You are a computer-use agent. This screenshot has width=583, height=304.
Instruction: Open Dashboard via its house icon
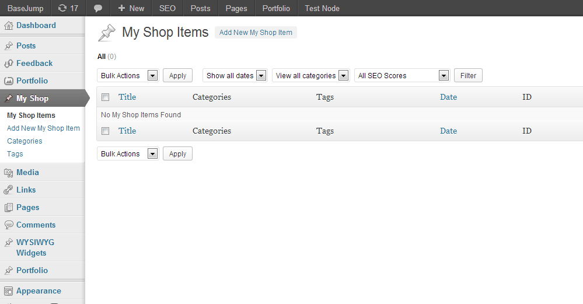pos(9,26)
